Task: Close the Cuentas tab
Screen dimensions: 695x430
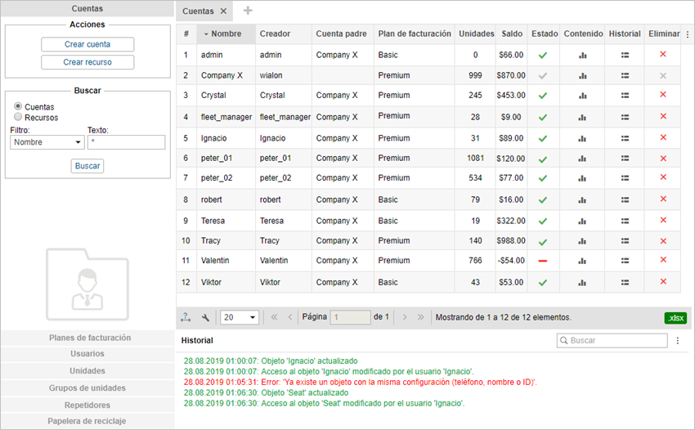Action: pos(222,11)
